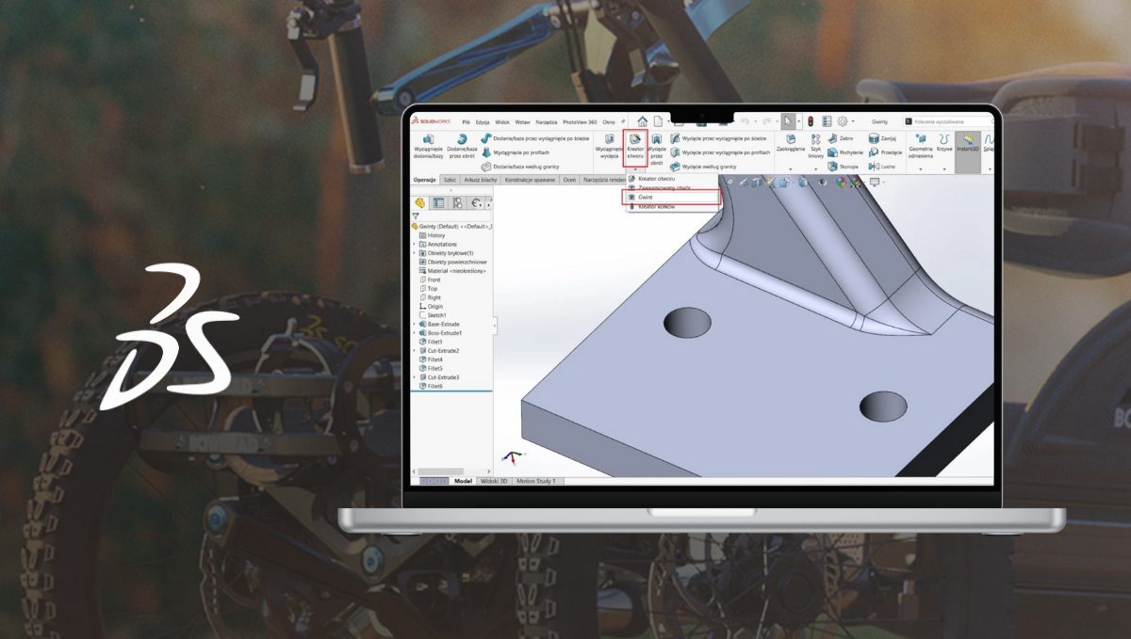Expand the Cut-Extrude3 tree node
The width and height of the screenshot is (1131, 639).
pos(414,377)
